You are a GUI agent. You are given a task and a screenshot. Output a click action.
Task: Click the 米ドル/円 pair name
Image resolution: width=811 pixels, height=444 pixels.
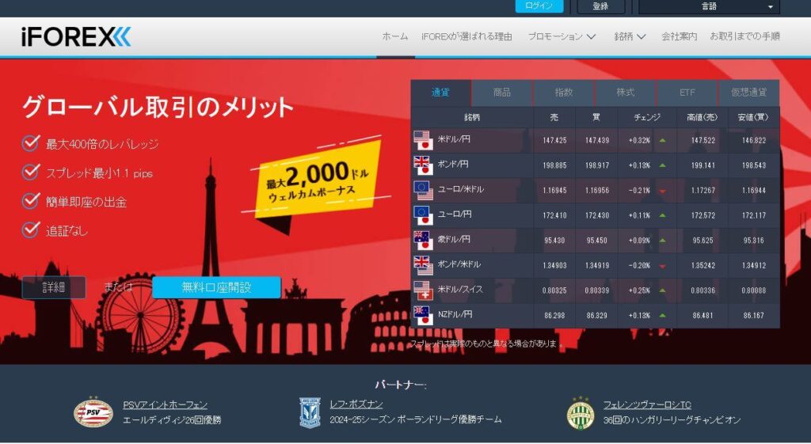pyautogui.click(x=454, y=139)
